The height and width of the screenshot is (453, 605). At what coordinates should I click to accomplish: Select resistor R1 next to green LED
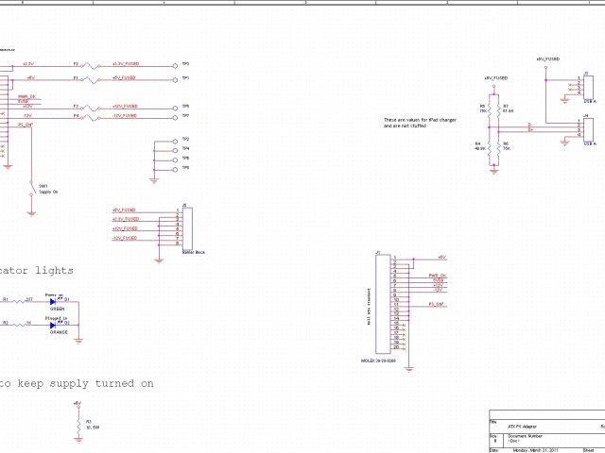tap(19, 302)
